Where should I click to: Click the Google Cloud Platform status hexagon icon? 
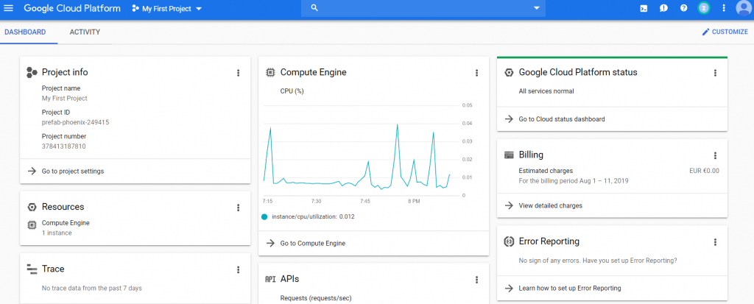click(x=509, y=73)
